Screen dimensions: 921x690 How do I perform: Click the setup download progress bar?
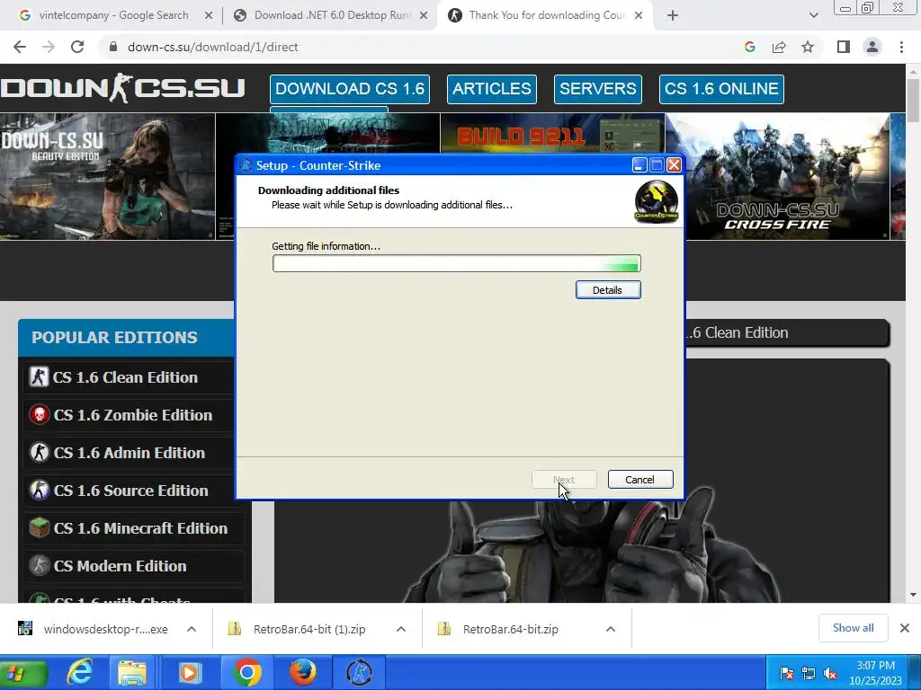[x=456, y=263]
